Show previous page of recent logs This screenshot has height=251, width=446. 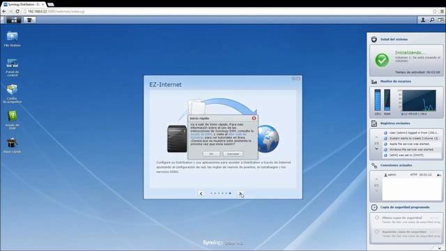point(376,137)
